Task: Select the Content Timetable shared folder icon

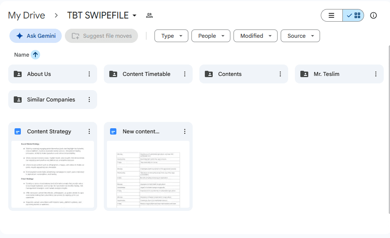Action: pos(113,74)
